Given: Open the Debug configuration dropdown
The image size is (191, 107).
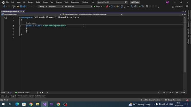Looking at the screenshot, I should coord(43,7).
